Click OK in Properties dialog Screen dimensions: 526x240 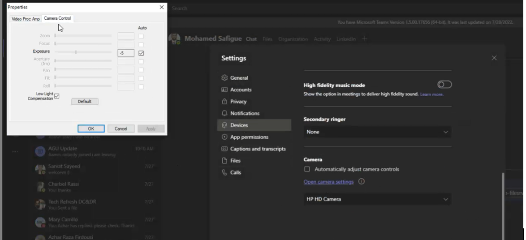(91, 129)
